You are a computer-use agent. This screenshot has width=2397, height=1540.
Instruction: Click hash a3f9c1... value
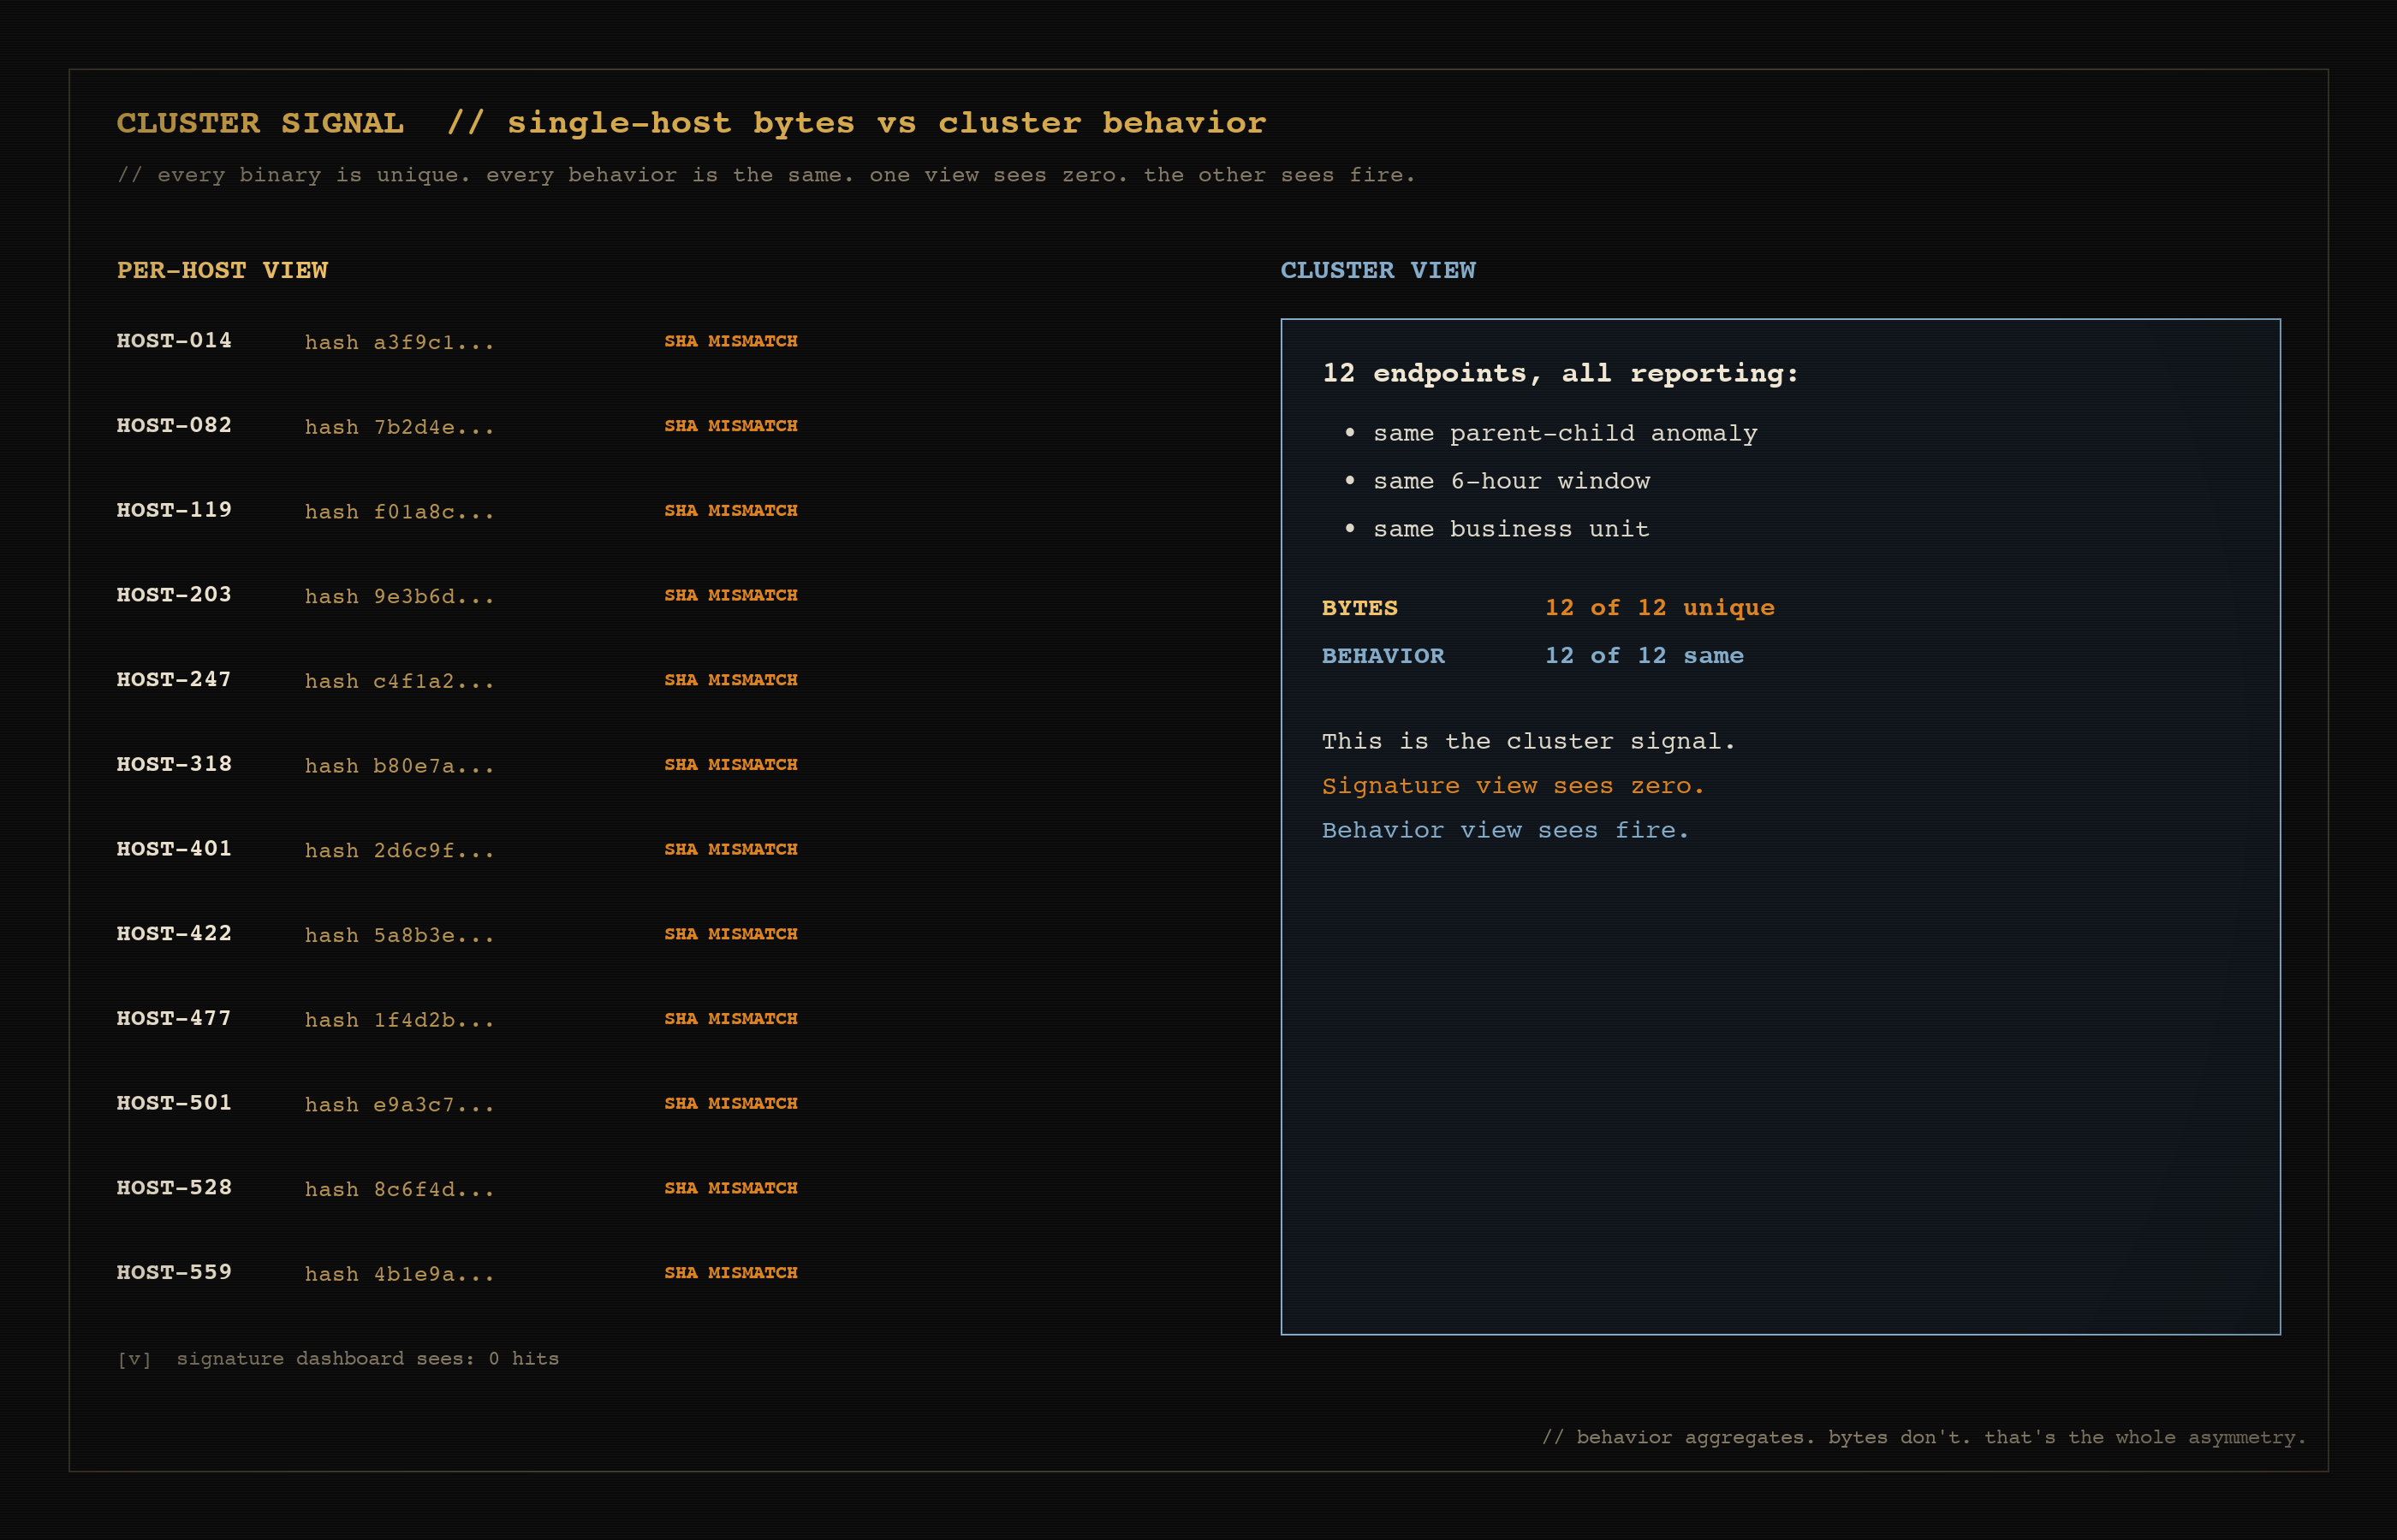click(399, 342)
